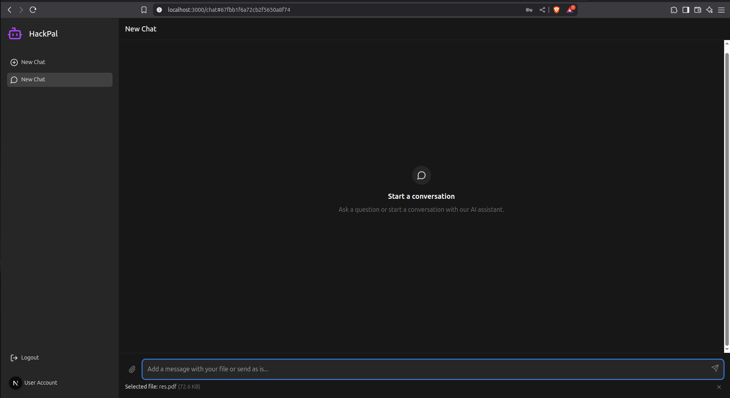This screenshot has height=398, width=730.
Task: Open Brave Shields lion icon
Action: tap(557, 10)
